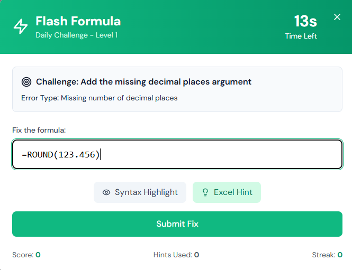Click the Time Left label
Image resolution: width=352 pixels, height=270 pixels.
tap(301, 36)
